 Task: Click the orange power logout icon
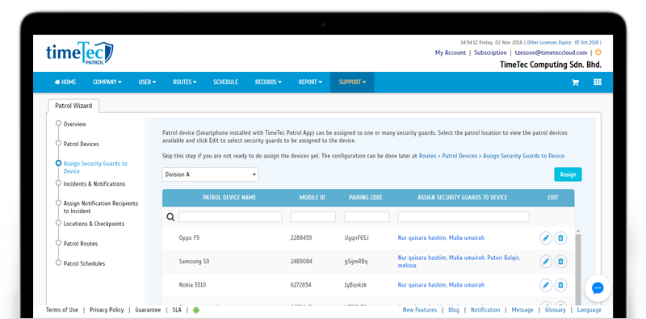click(x=598, y=52)
